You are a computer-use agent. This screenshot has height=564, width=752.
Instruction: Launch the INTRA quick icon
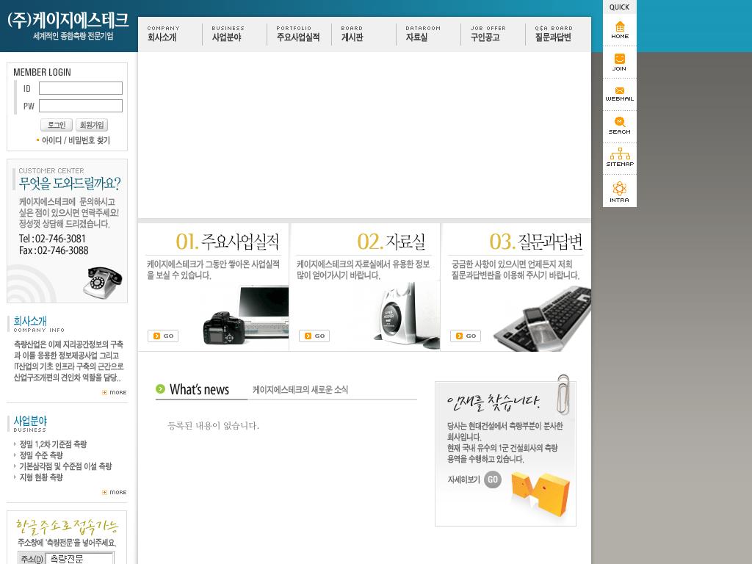click(619, 192)
